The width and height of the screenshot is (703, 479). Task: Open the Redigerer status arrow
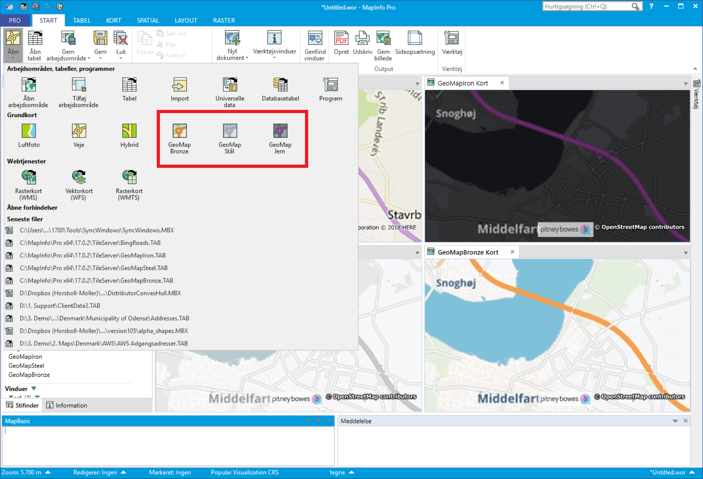point(123,472)
